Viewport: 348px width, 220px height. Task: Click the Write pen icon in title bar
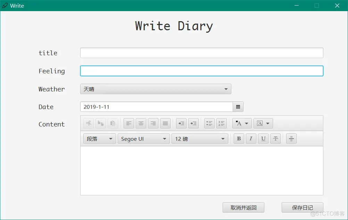coord(5,6)
